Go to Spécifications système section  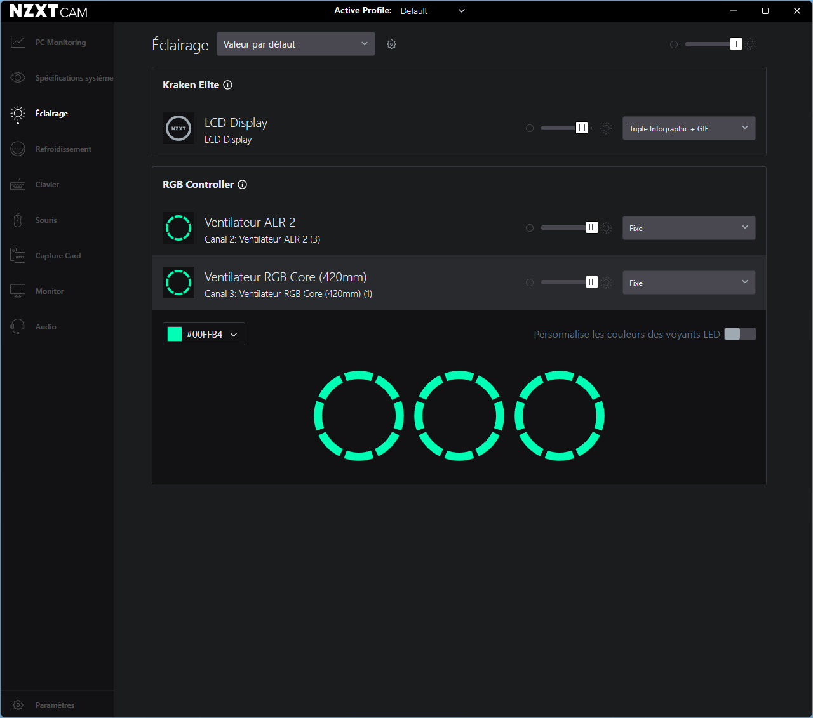coord(58,78)
